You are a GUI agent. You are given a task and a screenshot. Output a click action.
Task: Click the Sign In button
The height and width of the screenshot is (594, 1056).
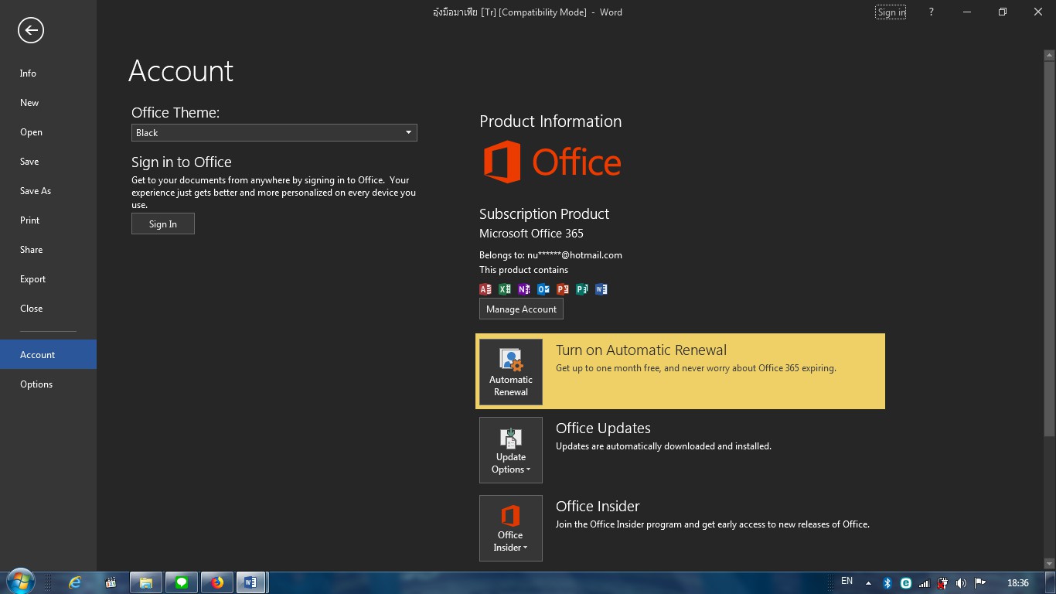coord(163,224)
